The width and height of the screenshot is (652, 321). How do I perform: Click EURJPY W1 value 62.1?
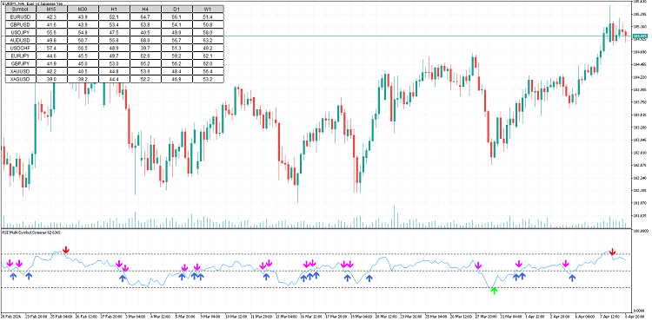pyautogui.click(x=208, y=56)
